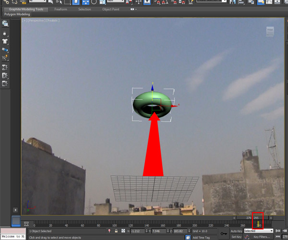Click the Use Pivot Point Center icon
The image size is (288, 240).
tap(129, 2)
